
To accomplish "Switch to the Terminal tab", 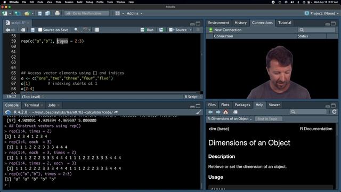I will pyautogui.click(x=31, y=105).
